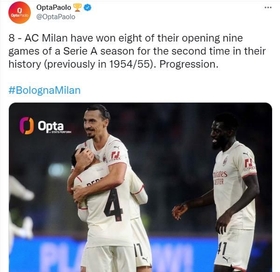Click the number 41 on the shorts
Image resolution: width=280 pixels, height=272 pixels.
(x=222, y=249)
